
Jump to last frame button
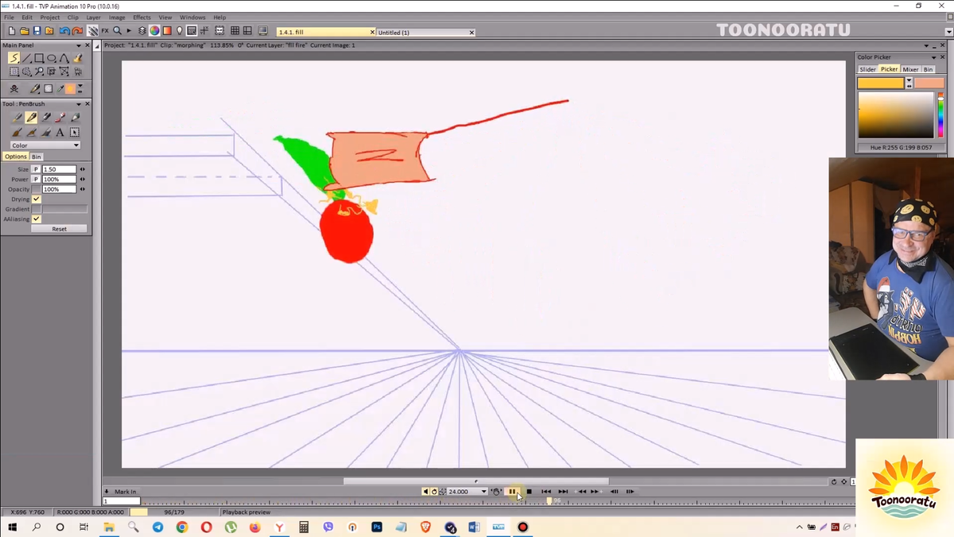563,492
